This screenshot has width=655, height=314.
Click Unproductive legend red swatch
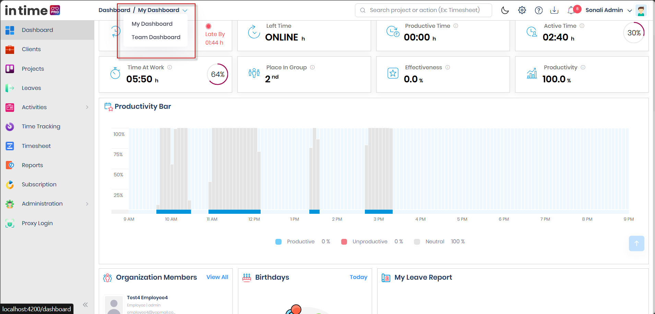point(344,242)
